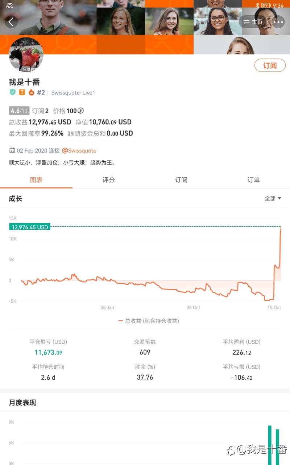
Task: Tap the green verified shield badge
Action: pos(13,92)
